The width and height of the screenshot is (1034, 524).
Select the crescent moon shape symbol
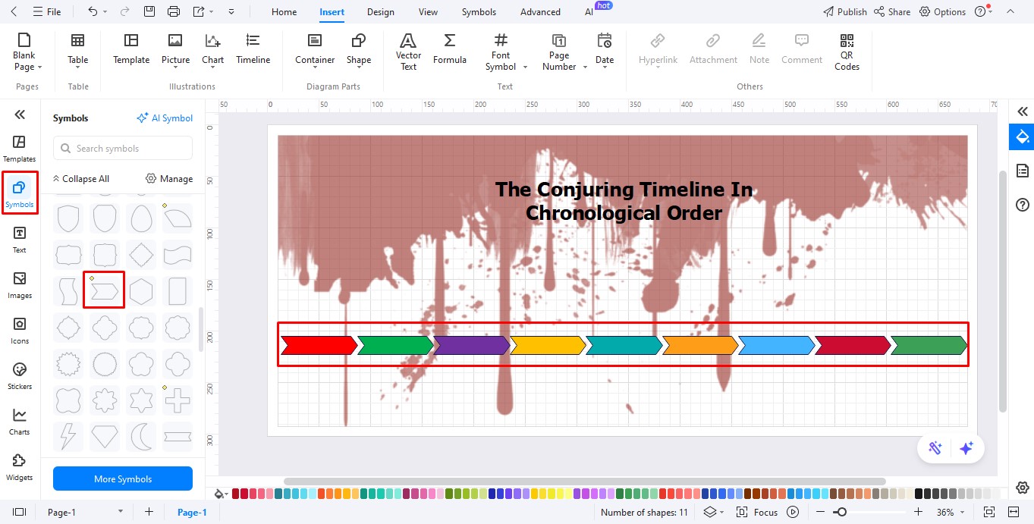[141, 436]
